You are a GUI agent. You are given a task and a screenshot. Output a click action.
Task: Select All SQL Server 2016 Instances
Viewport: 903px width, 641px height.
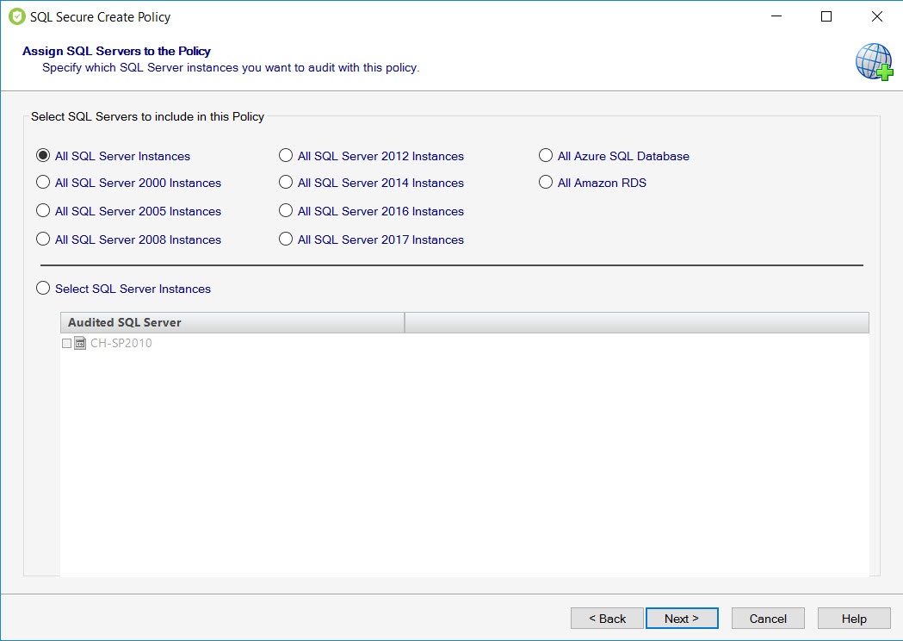pos(286,211)
